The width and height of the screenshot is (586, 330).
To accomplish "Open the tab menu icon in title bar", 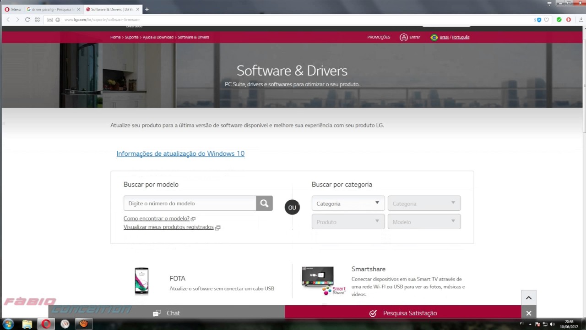I will [x=549, y=4].
